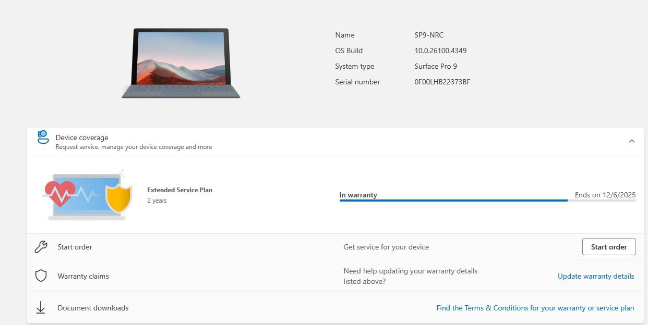This screenshot has width=648, height=325.
Task: Click the OS Build field label
Action: pos(349,51)
